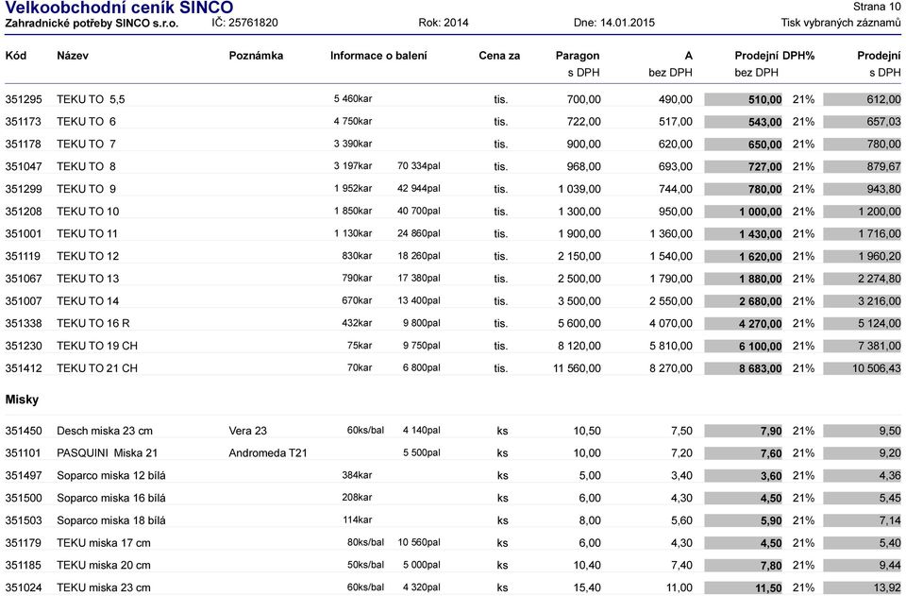Click product name 'TEKU TO 21 CH'

[x=97, y=368]
